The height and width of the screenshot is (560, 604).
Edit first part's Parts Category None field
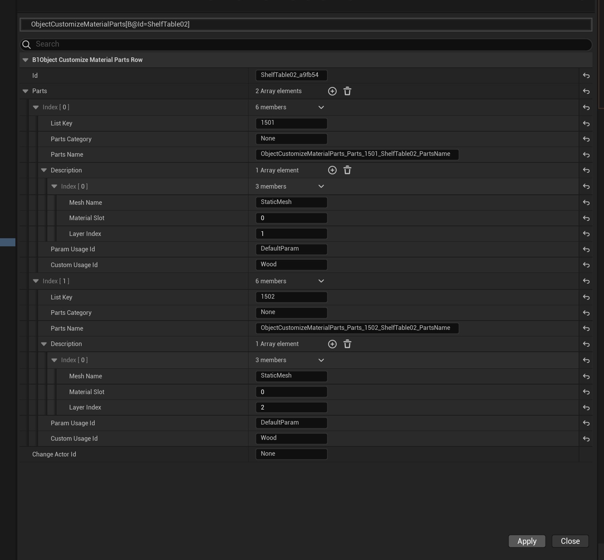[291, 139]
